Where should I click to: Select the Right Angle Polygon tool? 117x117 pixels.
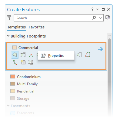pos(31,55)
